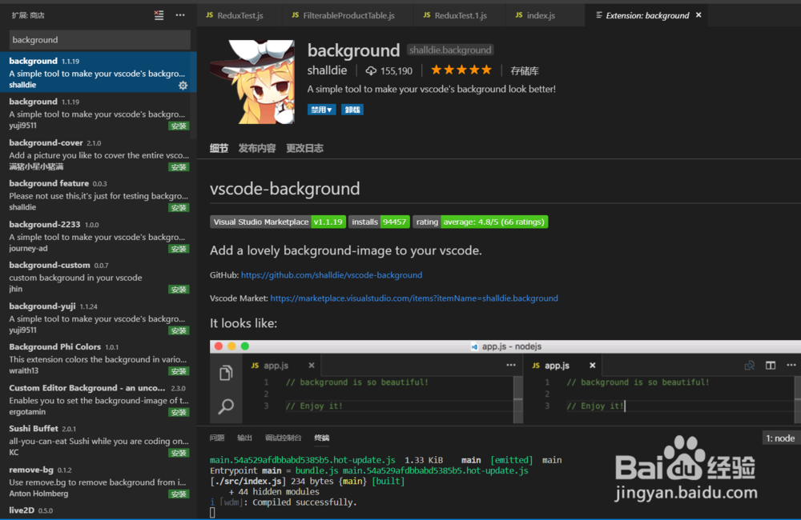Screen dimensions: 801x520
Task: Close the Extension: background tab
Action: point(698,15)
